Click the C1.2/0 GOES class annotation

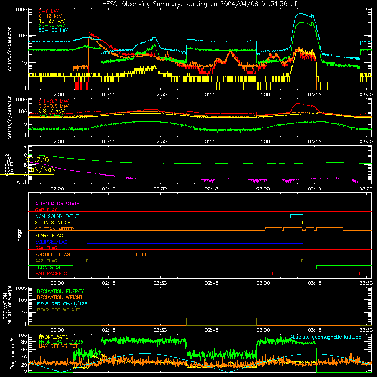(38, 160)
